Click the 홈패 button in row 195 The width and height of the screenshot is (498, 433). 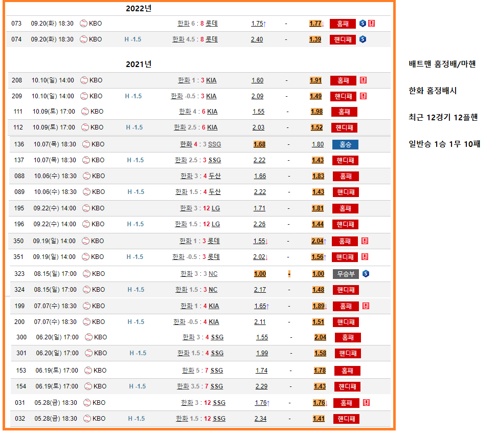point(345,208)
